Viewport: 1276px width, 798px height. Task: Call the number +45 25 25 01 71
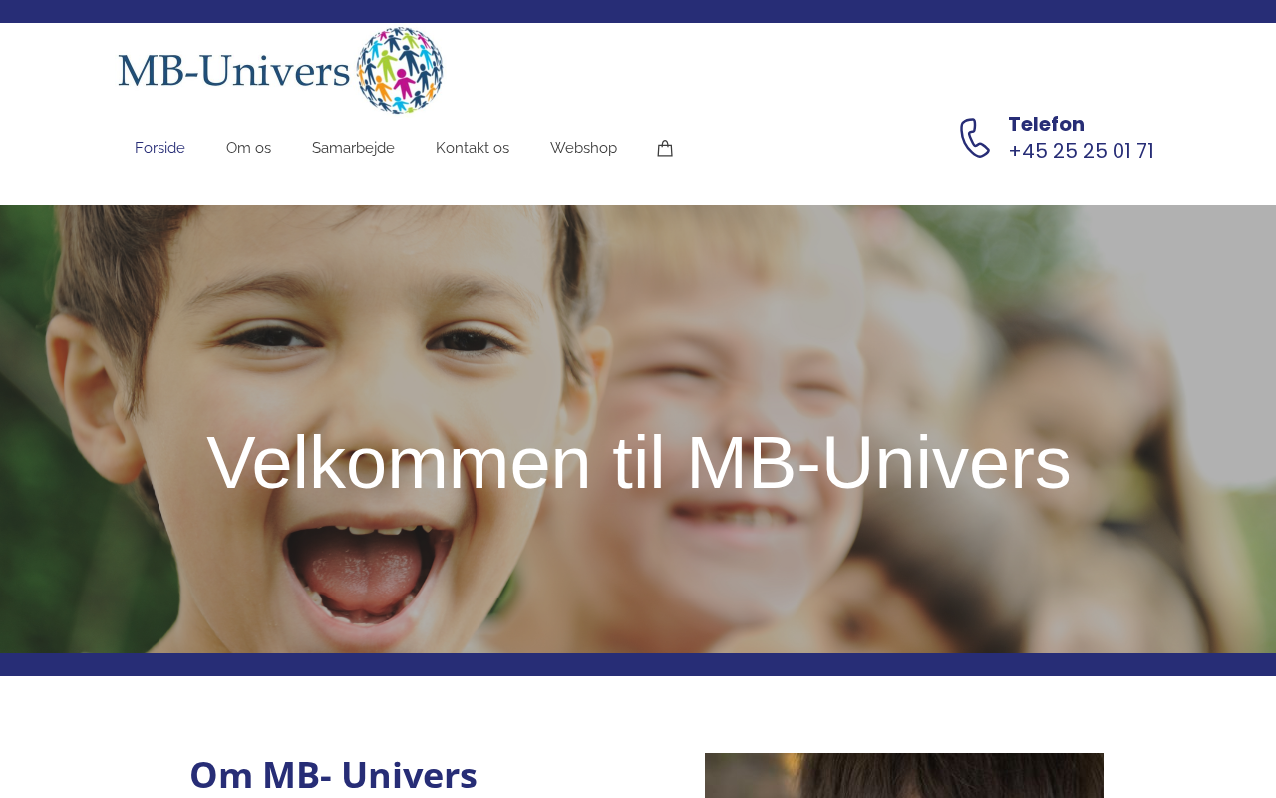(x=1081, y=151)
